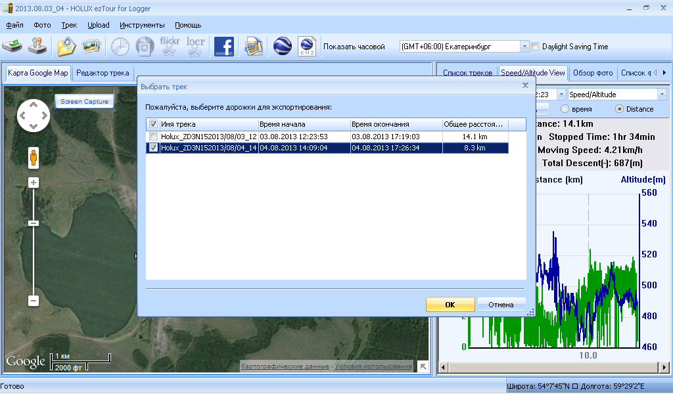
Task: Open the Трек menu
Action: (69, 25)
